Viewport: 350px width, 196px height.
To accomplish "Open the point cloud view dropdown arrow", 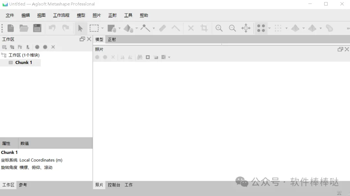I will coord(269,29).
